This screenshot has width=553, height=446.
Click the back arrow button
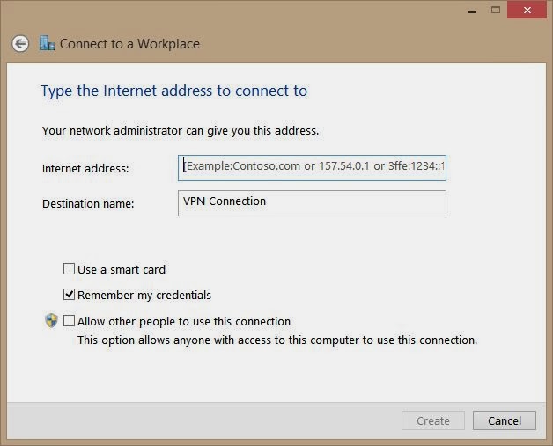[20, 44]
